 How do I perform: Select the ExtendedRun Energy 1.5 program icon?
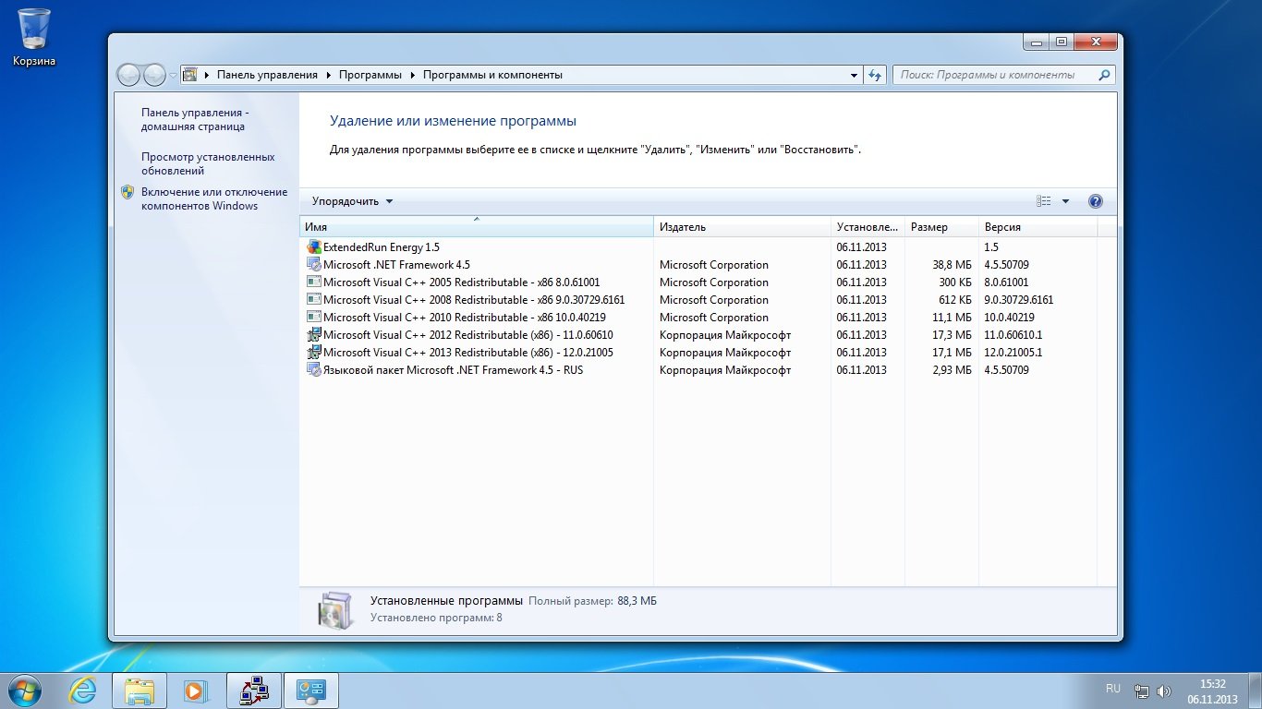coord(314,247)
